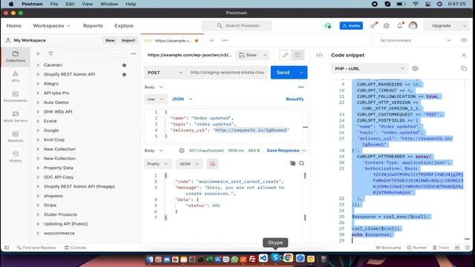Open collections more options menu

point(134,53)
